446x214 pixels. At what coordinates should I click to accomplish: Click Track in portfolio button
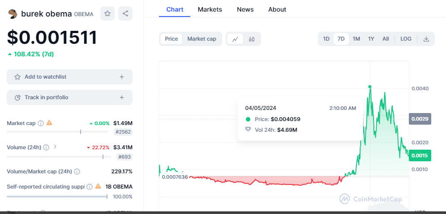(x=70, y=98)
